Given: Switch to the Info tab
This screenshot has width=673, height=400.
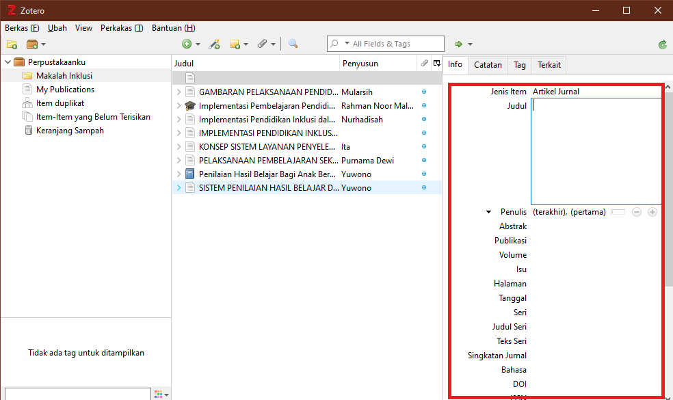Looking at the screenshot, I should click(455, 64).
